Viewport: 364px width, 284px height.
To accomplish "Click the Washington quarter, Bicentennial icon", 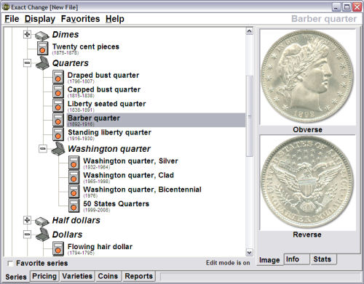I will point(74,191).
